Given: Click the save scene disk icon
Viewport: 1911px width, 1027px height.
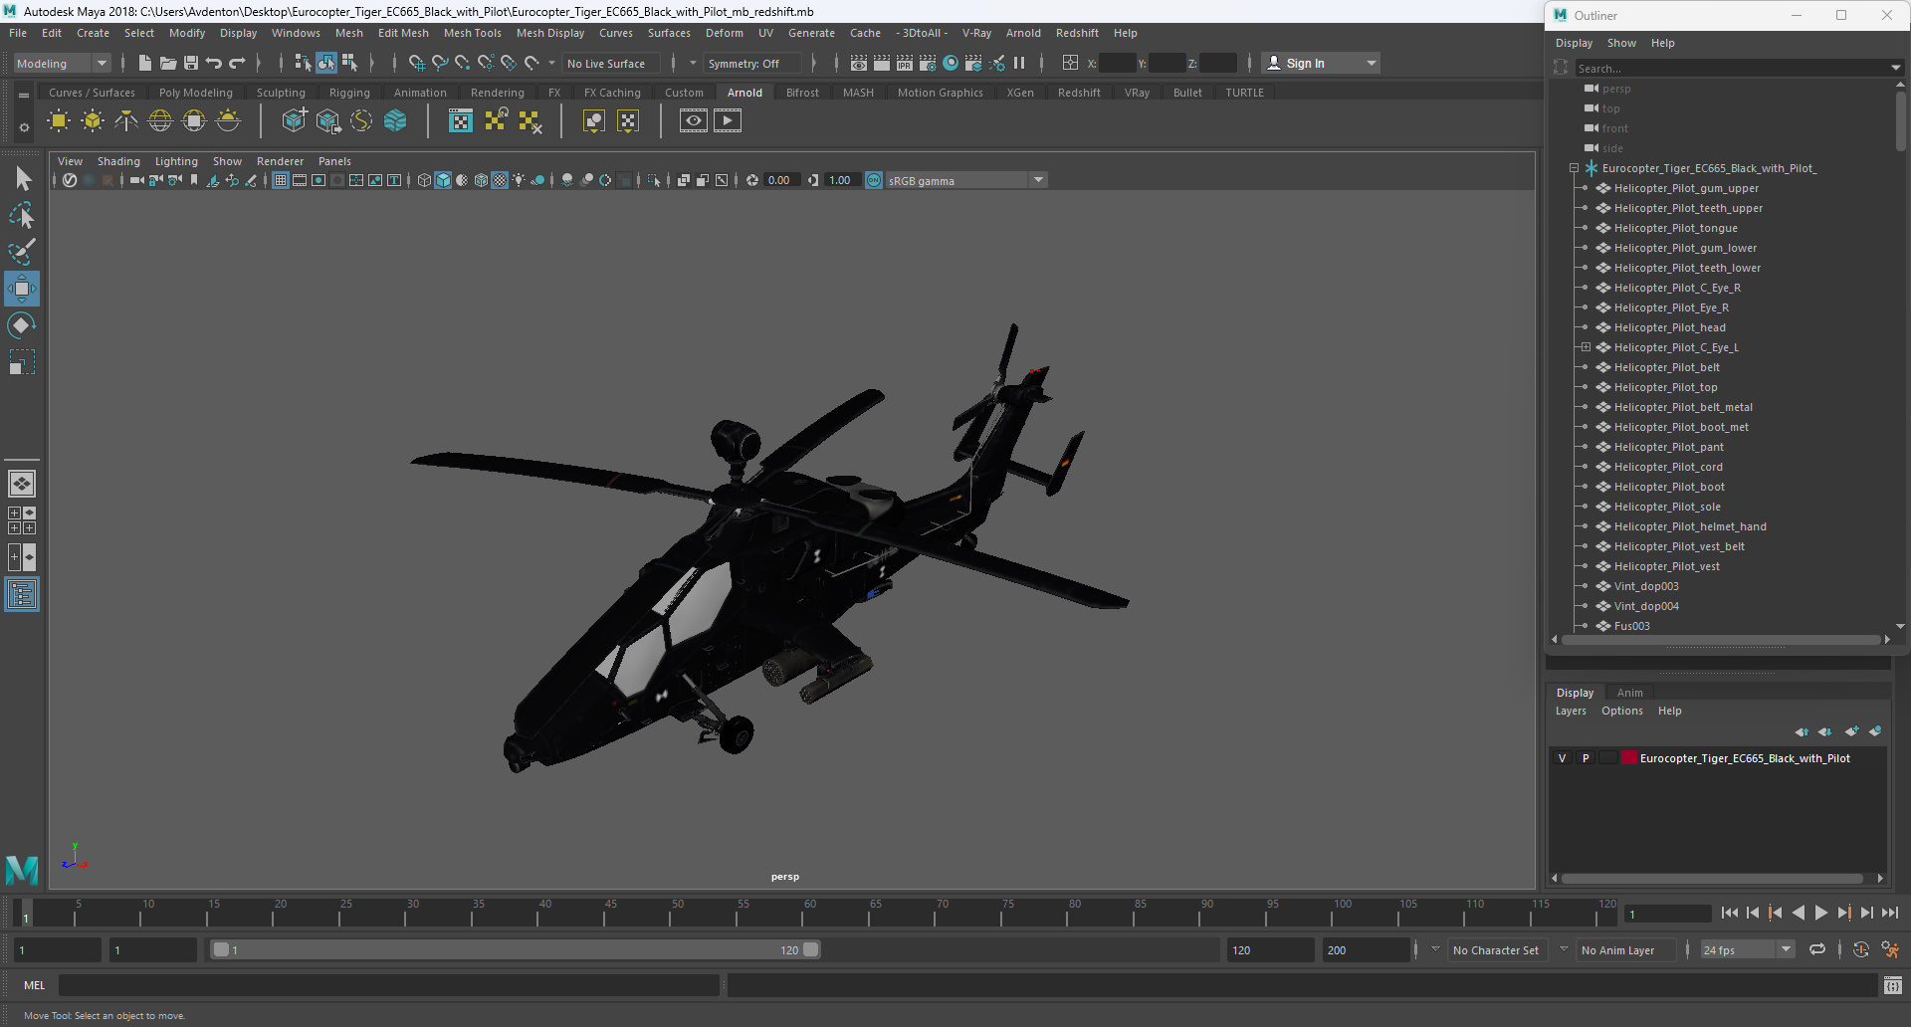Looking at the screenshot, I should 191,63.
